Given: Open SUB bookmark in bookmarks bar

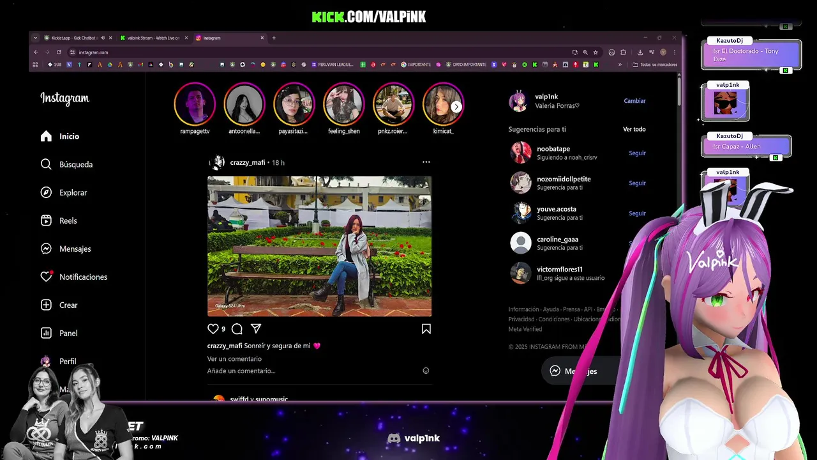Looking at the screenshot, I should point(54,65).
